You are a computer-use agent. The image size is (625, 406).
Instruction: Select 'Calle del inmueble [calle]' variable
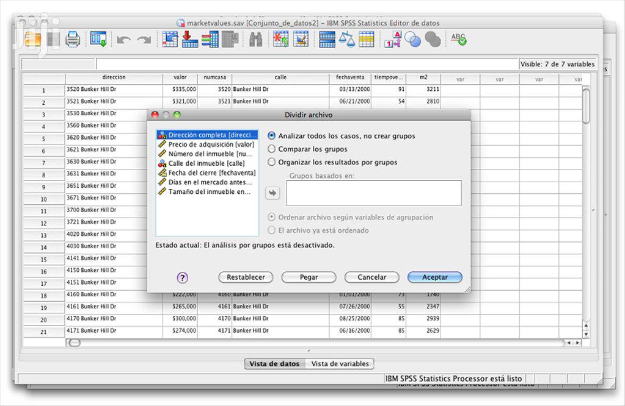point(207,163)
